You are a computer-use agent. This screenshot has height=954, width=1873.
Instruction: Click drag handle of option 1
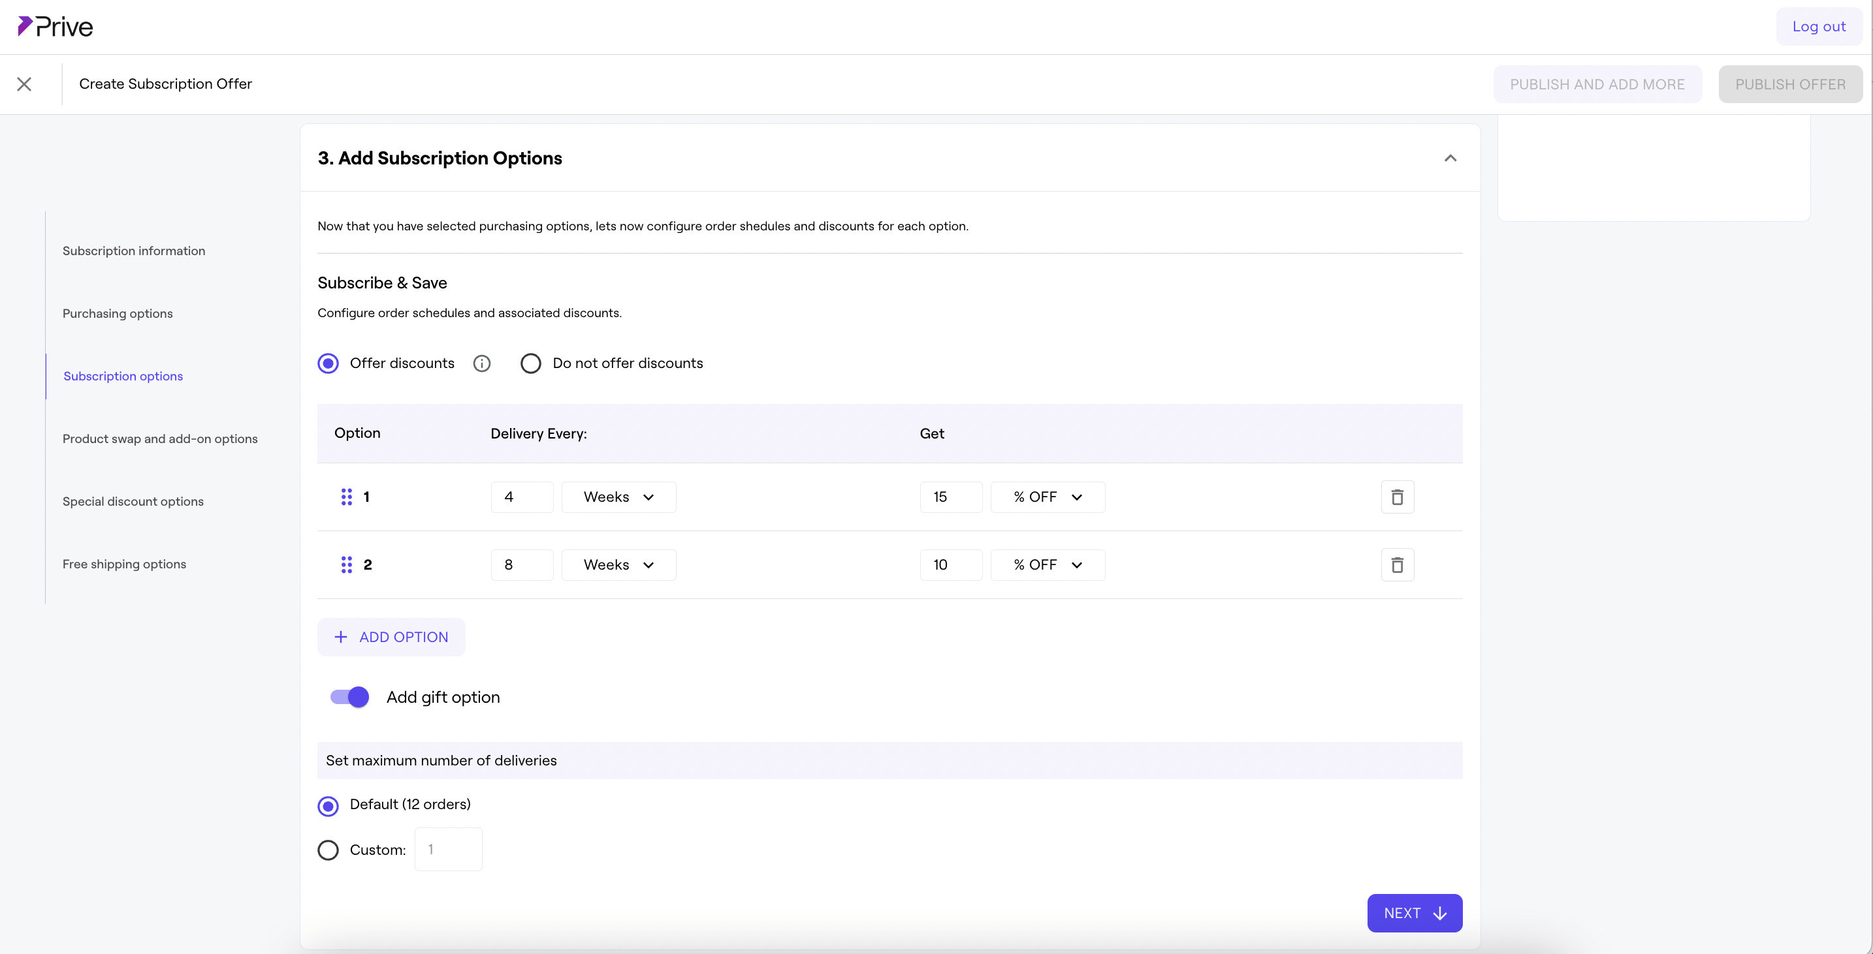pyautogui.click(x=346, y=497)
